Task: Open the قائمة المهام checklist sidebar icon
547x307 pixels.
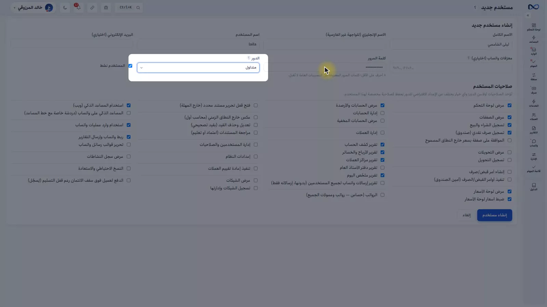Action: (534, 169)
